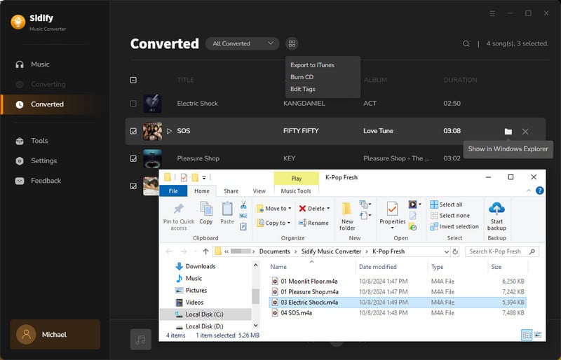The image size is (561, 360).
Task: Click the Cut scissors icon
Action: point(243,205)
